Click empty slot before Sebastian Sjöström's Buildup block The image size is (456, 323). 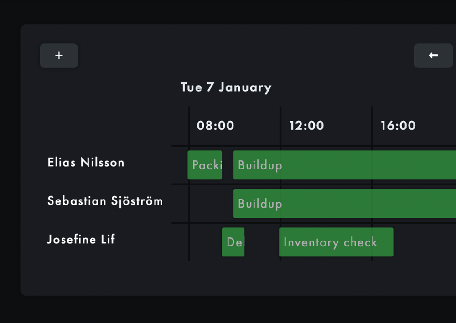coord(211,203)
